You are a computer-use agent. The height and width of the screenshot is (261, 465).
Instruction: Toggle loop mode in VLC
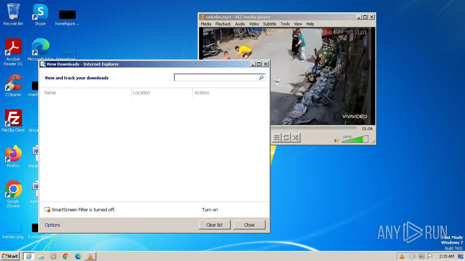[286, 138]
